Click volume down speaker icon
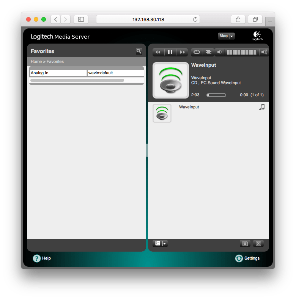296x299 pixels. [219, 52]
